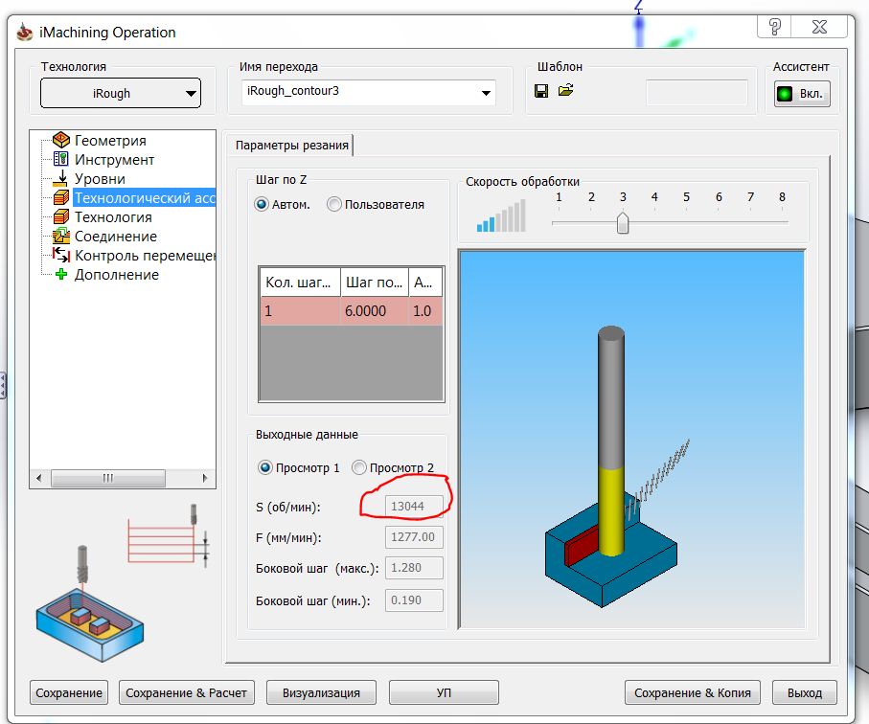The image size is (869, 724).
Task: Click the S (об/мин) value field 13044
Action: coord(414,507)
